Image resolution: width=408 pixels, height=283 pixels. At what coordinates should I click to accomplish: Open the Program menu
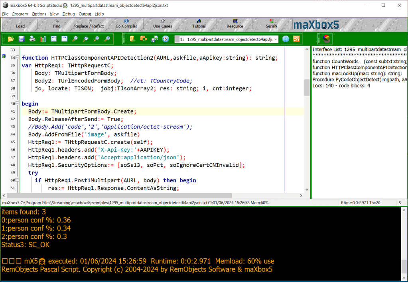(20, 14)
